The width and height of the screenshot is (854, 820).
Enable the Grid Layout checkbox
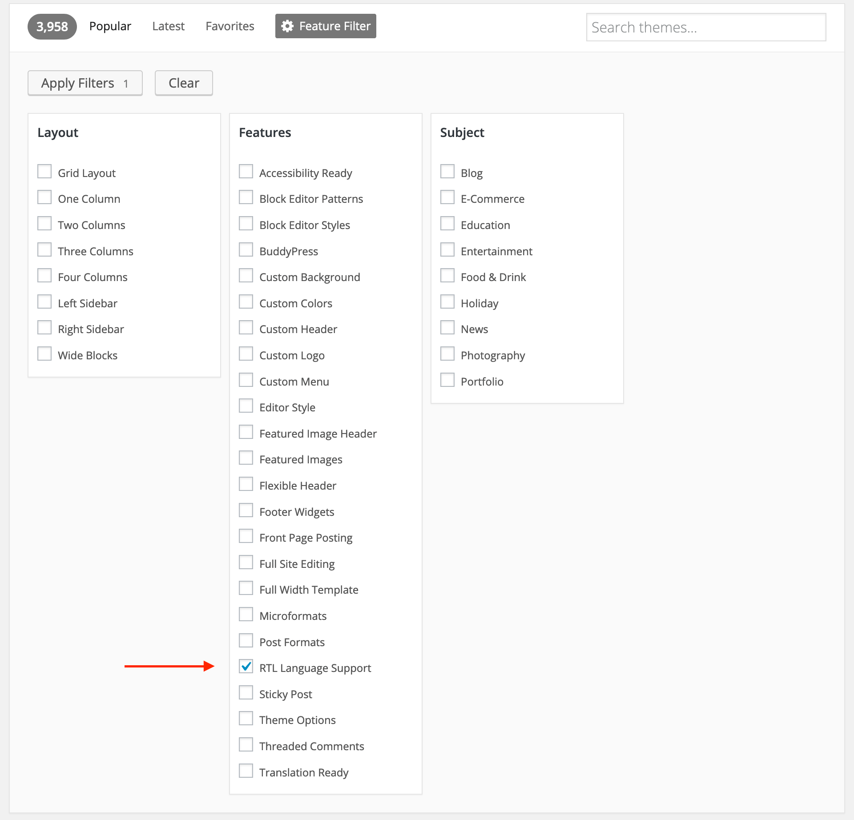pyautogui.click(x=44, y=171)
